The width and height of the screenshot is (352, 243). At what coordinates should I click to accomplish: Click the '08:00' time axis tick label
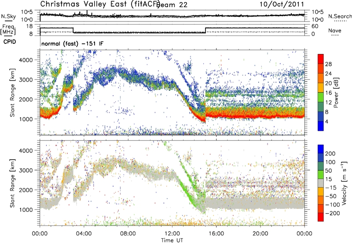(128, 233)
